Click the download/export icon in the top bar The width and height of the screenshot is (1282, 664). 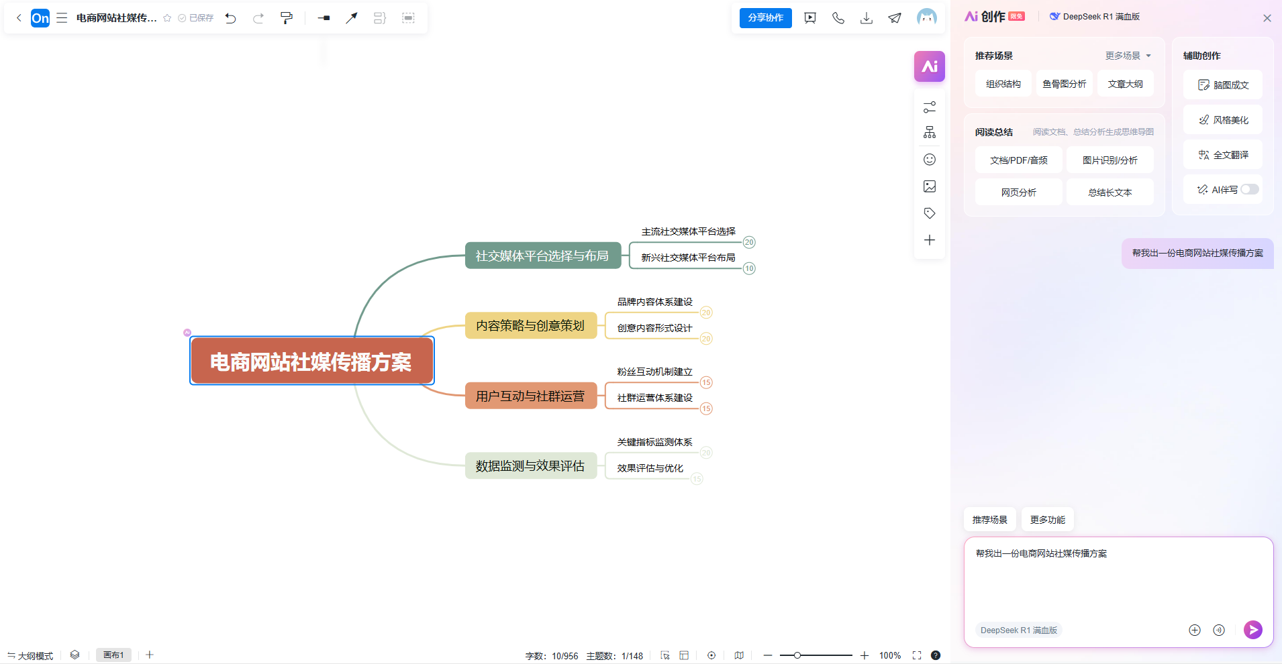tap(867, 18)
